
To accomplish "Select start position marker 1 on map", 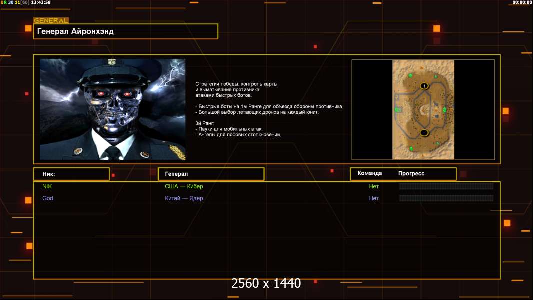I will tap(424, 86).
